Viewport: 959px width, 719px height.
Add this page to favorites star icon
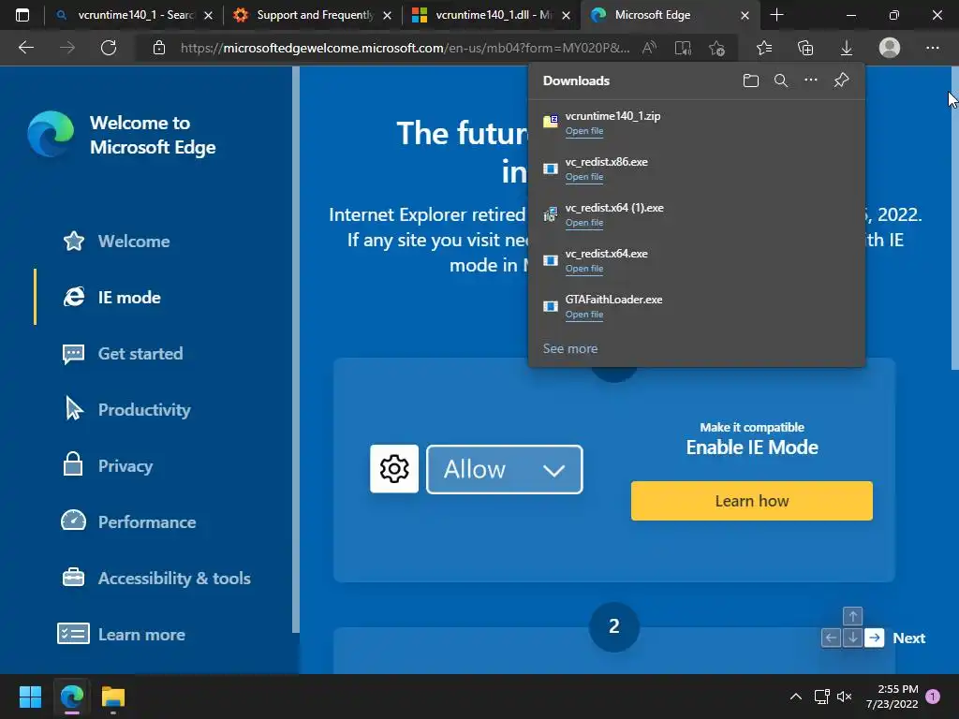tap(716, 48)
